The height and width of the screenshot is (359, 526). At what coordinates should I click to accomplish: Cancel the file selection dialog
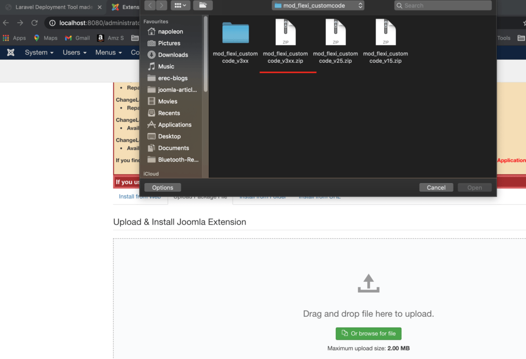(x=436, y=187)
